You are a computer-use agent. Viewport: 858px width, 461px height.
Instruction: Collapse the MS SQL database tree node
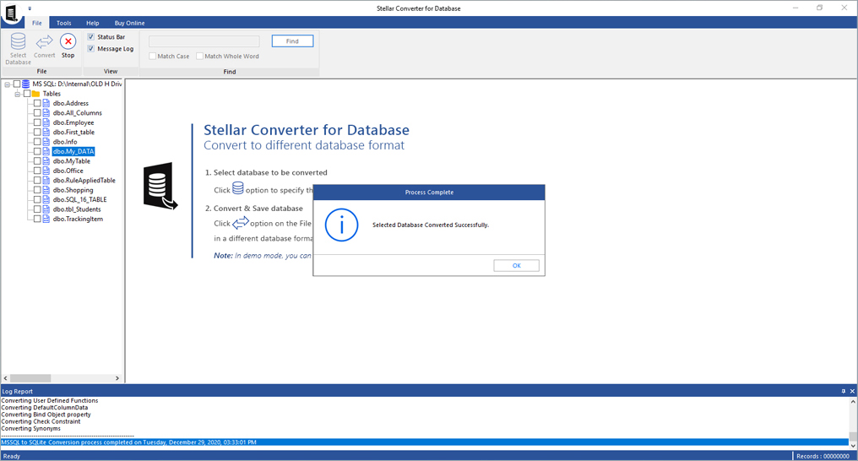(7, 84)
